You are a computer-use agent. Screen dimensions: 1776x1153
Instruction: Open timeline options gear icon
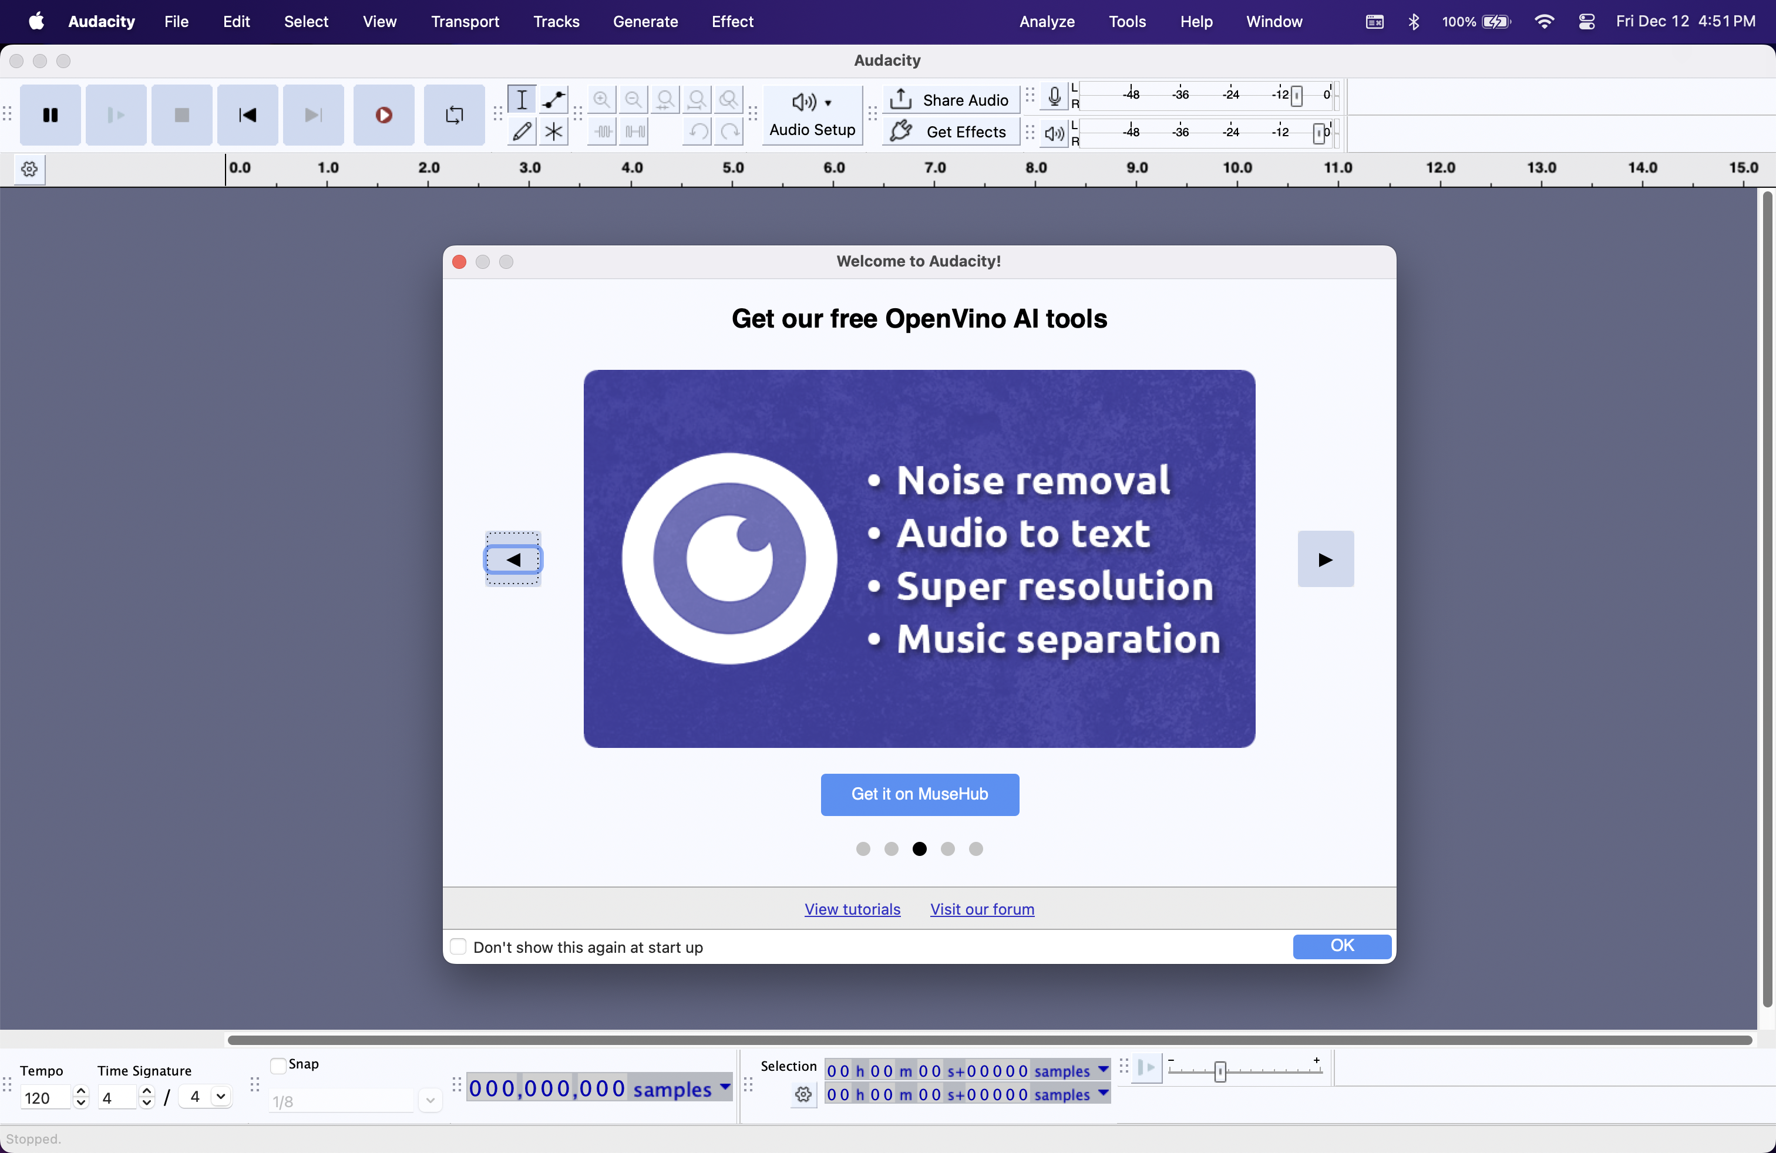click(x=29, y=169)
